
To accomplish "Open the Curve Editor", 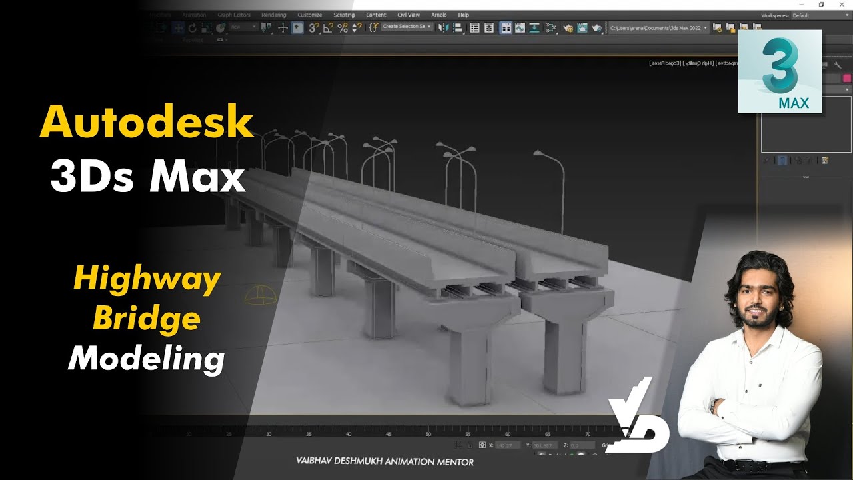I will coord(520,28).
